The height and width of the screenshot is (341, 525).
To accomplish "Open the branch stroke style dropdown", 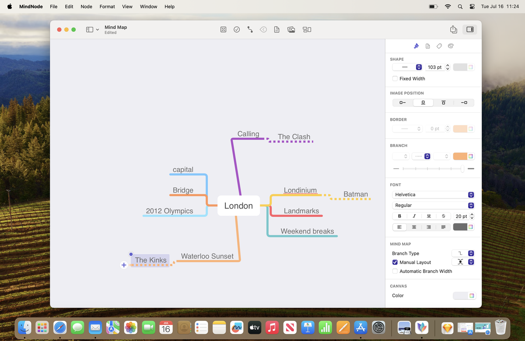I will pos(421,156).
